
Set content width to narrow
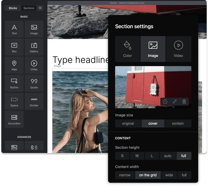(x=125, y=175)
